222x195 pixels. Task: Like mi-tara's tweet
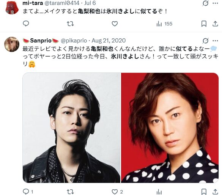click(115, 24)
